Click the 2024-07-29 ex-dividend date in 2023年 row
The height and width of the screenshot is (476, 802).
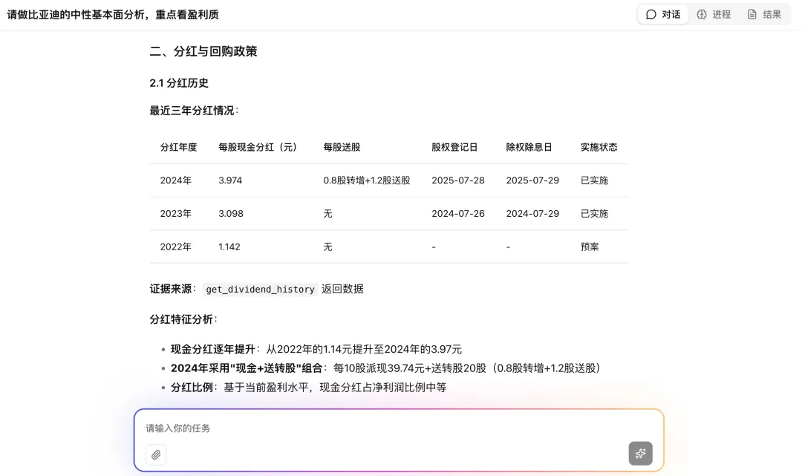point(532,214)
